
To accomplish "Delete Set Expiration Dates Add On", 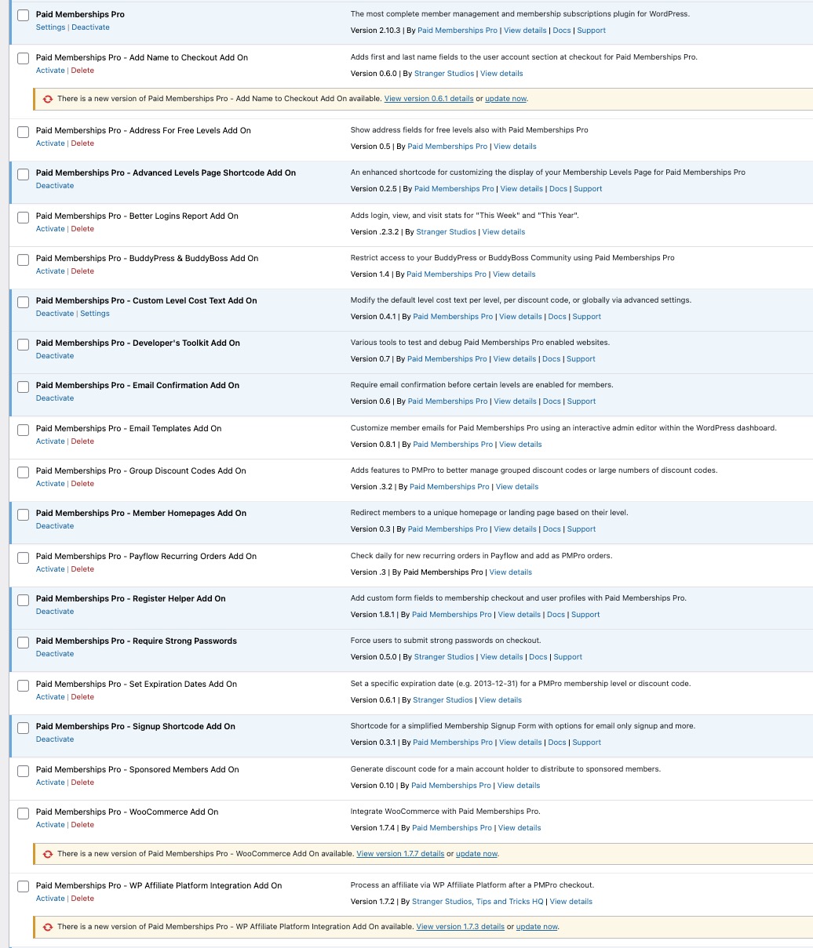I will [82, 697].
